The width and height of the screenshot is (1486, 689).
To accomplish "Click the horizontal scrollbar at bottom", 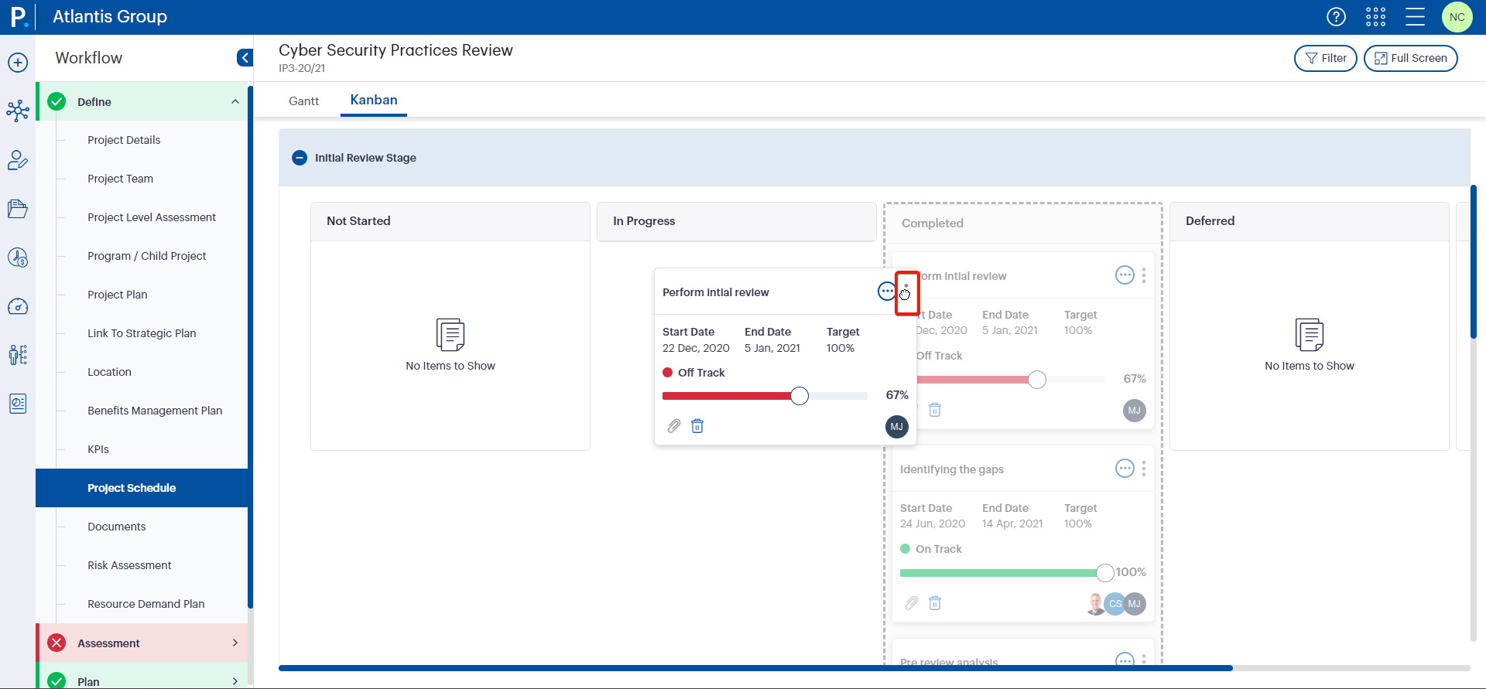I will (x=755, y=668).
